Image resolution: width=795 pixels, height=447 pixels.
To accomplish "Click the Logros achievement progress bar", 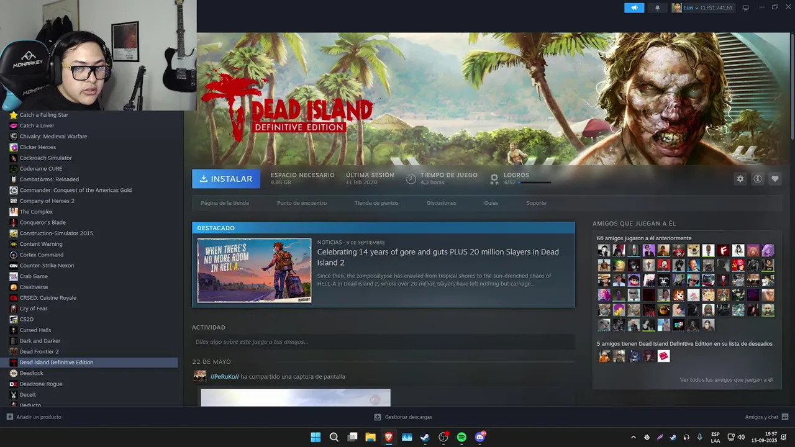I will pos(535,183).
